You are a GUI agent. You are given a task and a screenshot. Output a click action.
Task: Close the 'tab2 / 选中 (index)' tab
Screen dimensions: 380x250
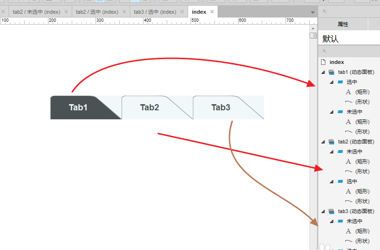(x=124, y=12)
